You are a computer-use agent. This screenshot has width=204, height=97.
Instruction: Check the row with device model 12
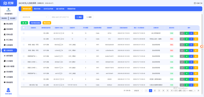click(x=24, y=39)
